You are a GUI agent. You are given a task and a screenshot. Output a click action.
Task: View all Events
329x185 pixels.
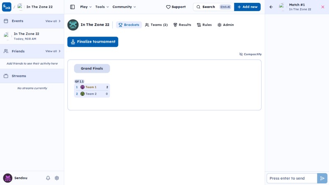click(x=53, y=21)
